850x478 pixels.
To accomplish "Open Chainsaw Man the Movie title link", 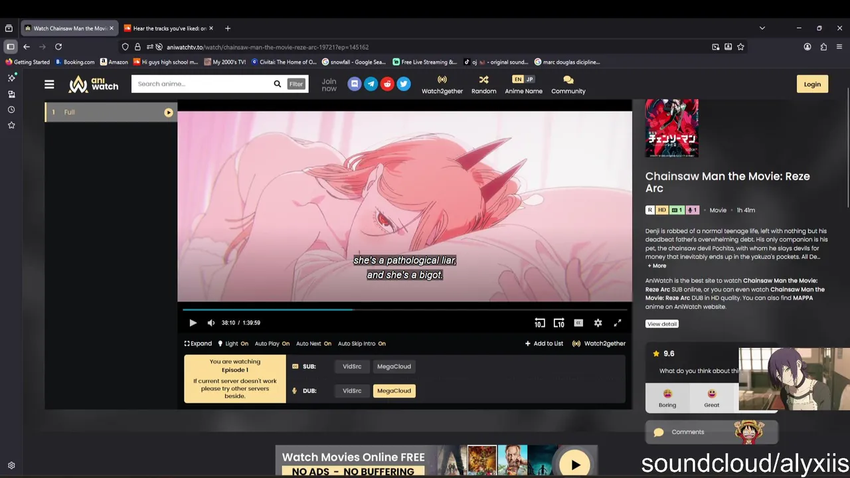I will coord(727,182).
